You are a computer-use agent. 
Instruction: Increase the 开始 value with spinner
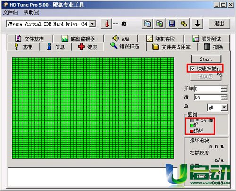pyautogui.click(x=224, y=87)
